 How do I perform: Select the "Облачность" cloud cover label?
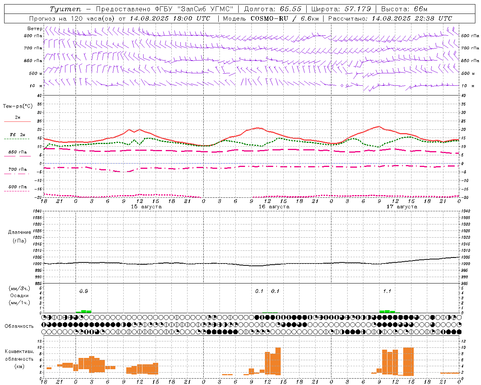[x=19, y=326]
